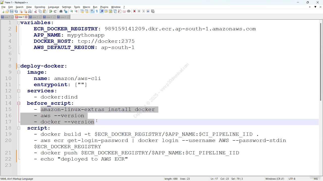Click the Zoom In toolbar icon
The height and width of the screenshot is (181, 323).
point(71,11)
